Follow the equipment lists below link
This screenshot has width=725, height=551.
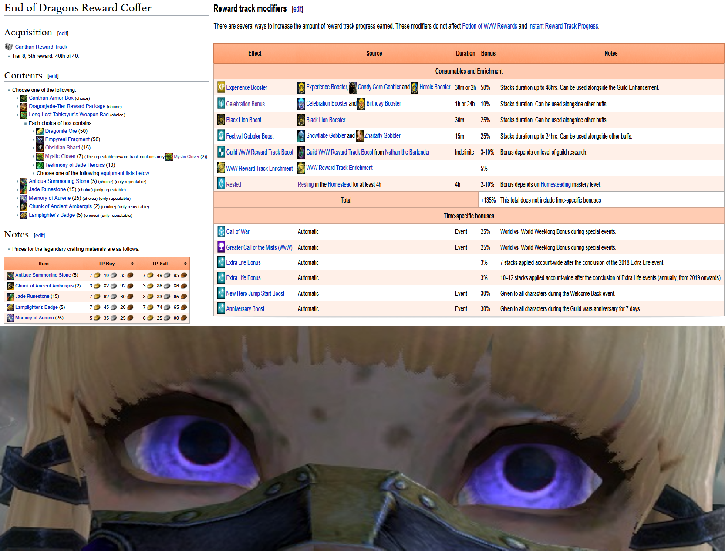tap(125, 173)
